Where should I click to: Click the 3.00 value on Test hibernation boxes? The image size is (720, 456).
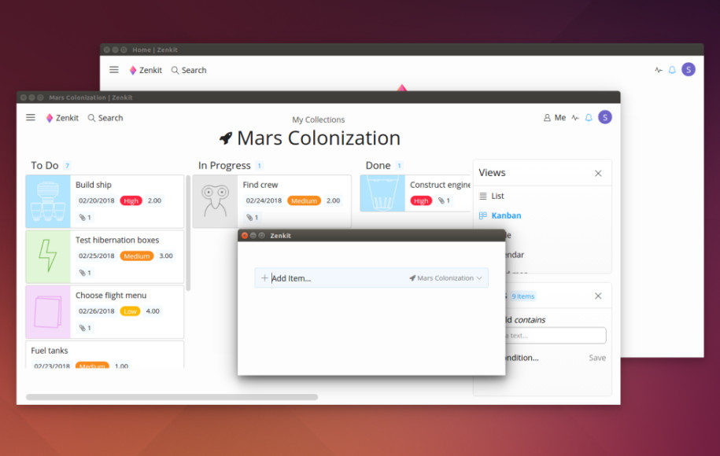[x=166, y=256]
